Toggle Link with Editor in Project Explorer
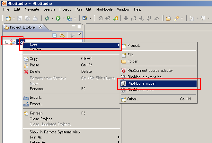 62,35
